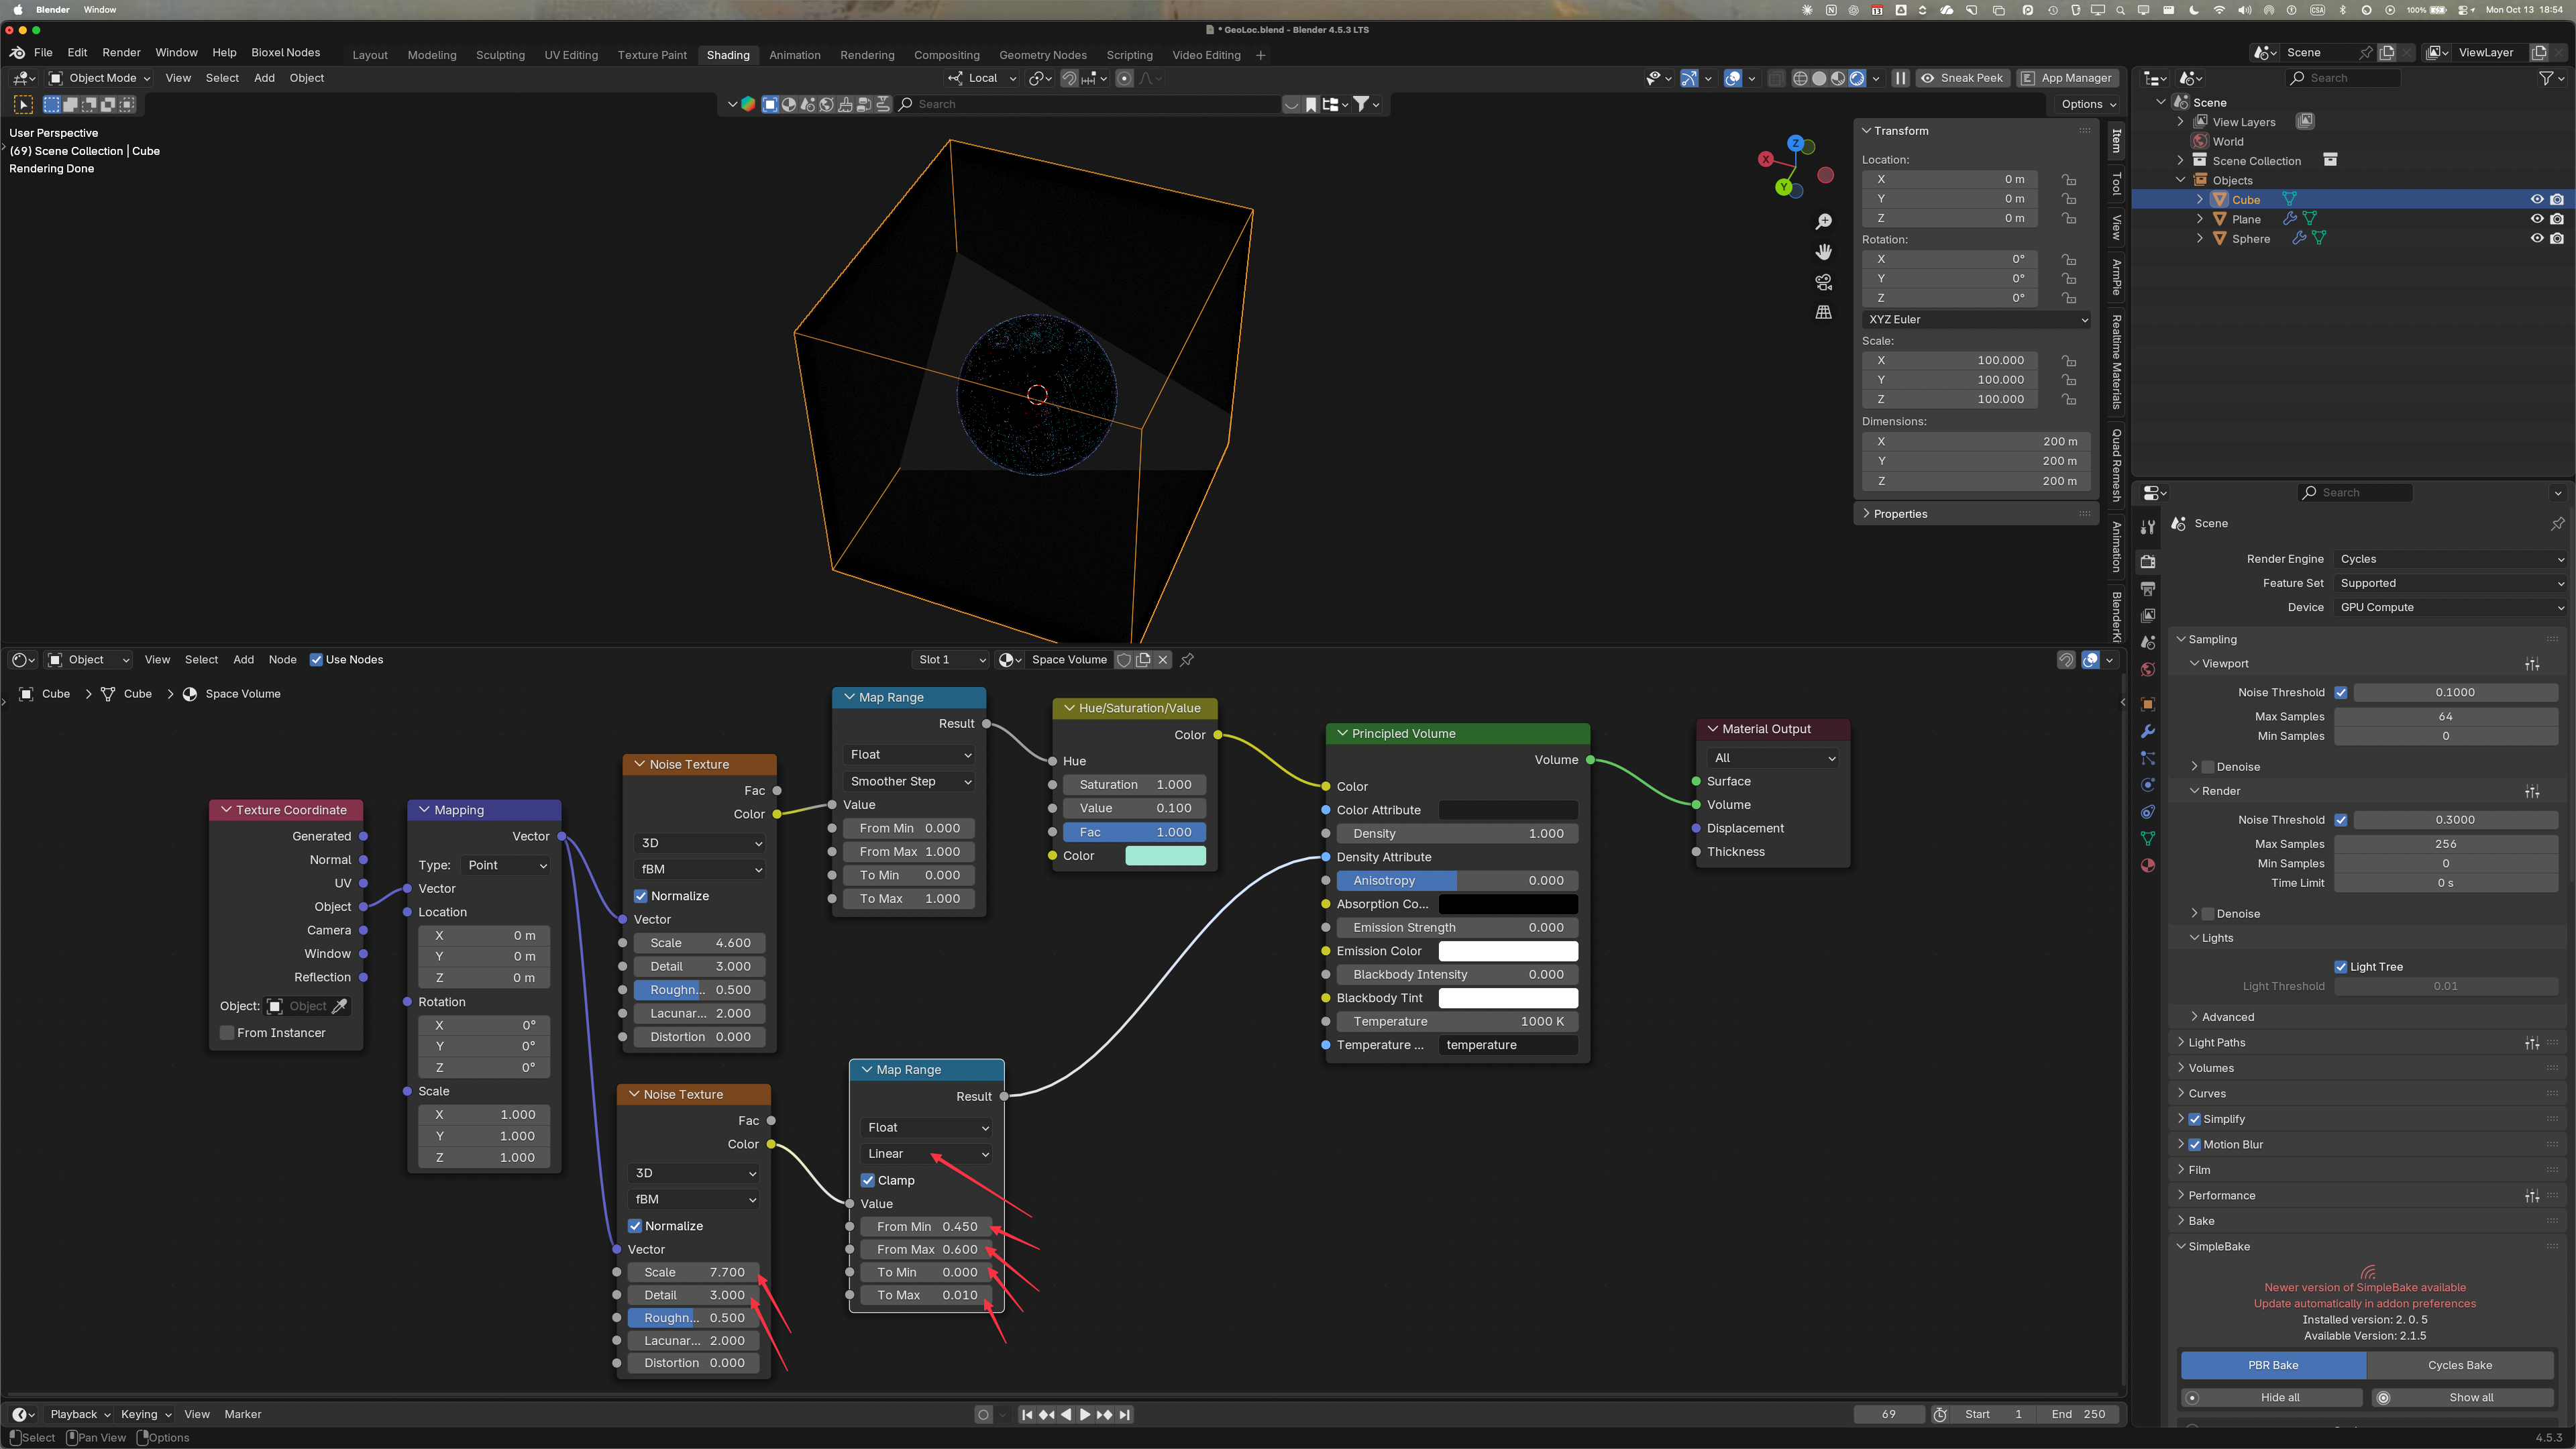Viewport: 2576px width, 1449px height.
Task: Open the node editor Node menu
Action: (282, 660)
